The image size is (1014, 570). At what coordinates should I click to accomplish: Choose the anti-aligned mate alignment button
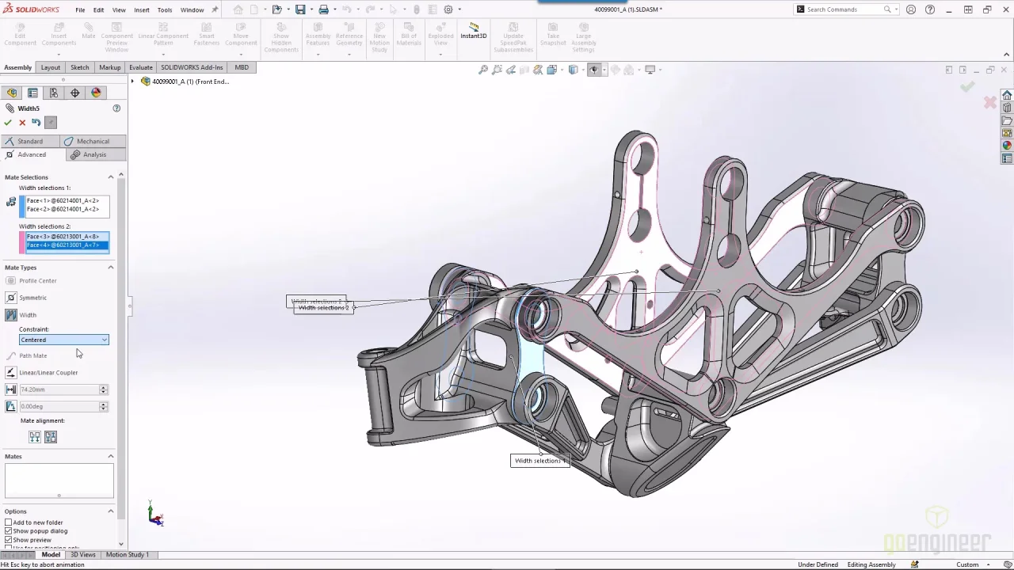[51, 437]
